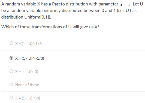Select the radio circle for X = (1 - U)^(-3)
145x103 pixels.
tap(11, 98)
